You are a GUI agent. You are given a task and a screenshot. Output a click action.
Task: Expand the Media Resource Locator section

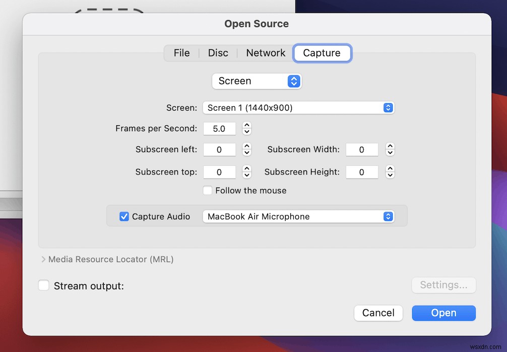(44, 259)
